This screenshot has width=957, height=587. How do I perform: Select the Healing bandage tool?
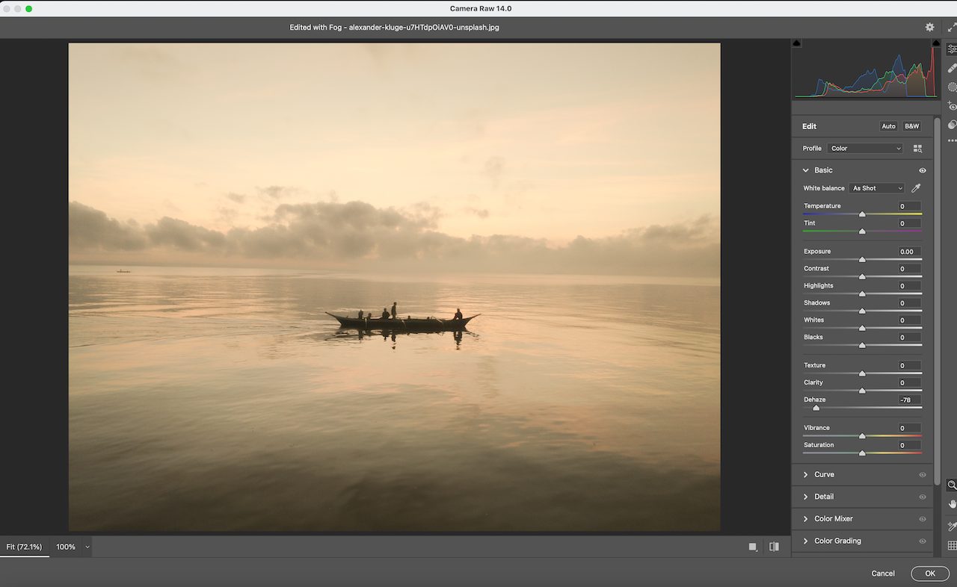pos(952,68)
